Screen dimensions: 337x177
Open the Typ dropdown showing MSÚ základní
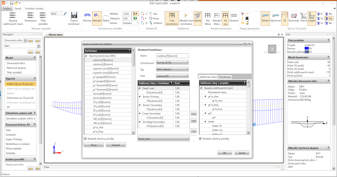click(172, 69)
